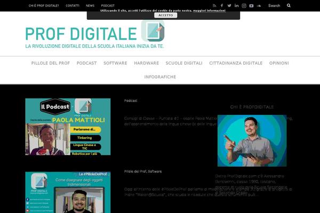Open the Opinioni category
The width and height of the screenshot is (320, 213).
(x=279, y=63)
